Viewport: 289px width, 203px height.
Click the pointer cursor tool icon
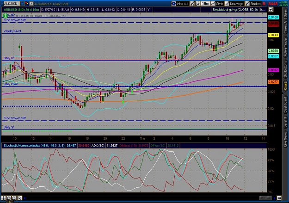(x=19, y=198)
